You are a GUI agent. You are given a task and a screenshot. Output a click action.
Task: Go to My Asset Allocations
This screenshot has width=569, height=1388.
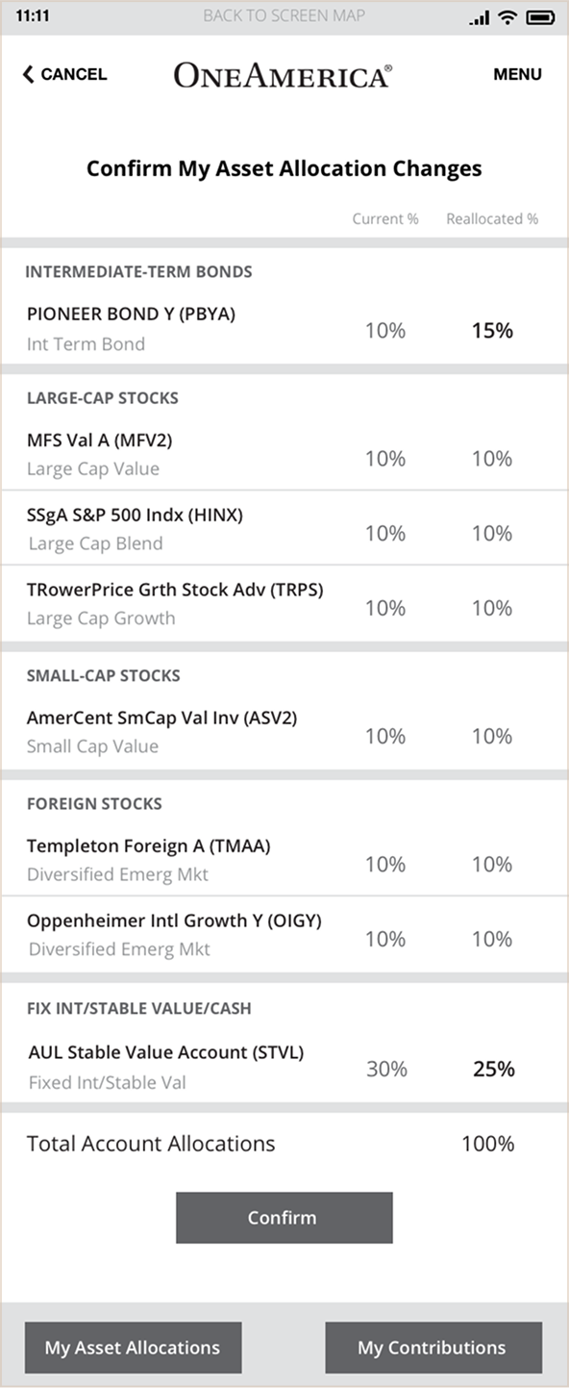coord(133,1347)
